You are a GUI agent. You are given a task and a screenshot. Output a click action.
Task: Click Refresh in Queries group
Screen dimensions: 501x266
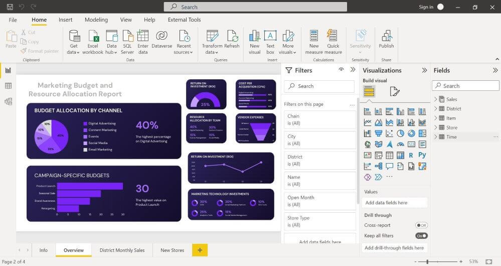(x=232, y=39)
